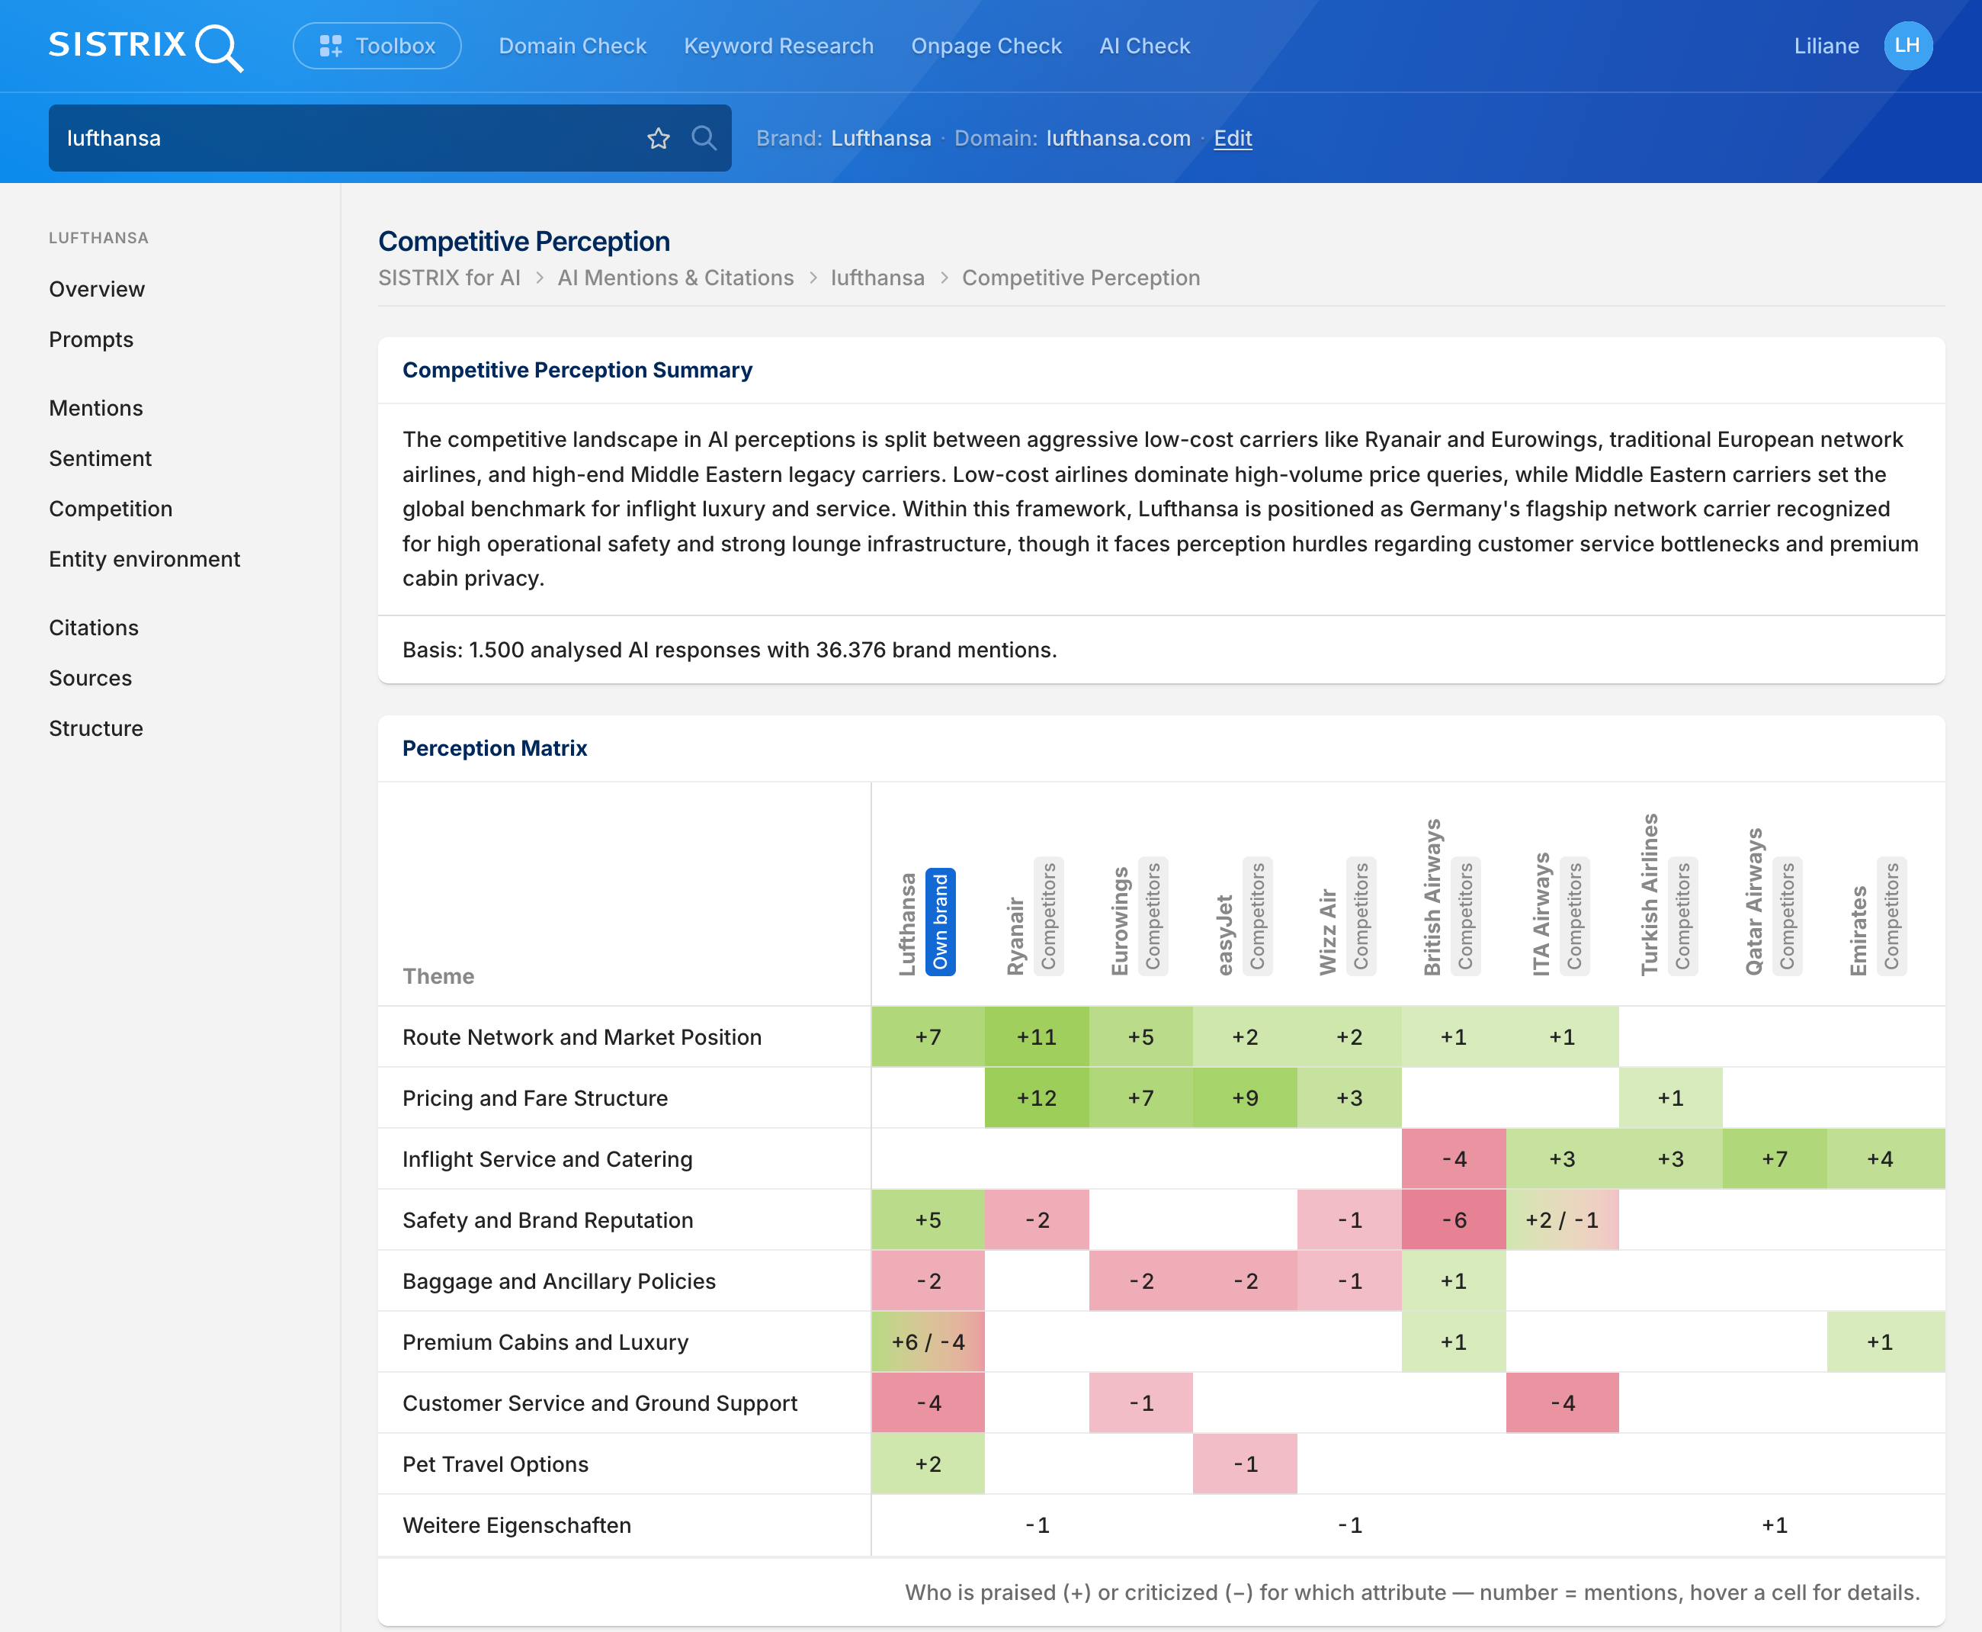The height and width of the screenshot is (1632, 1982).
Task: Click the Emirates column header
Action: click(x=1877, y=917)
